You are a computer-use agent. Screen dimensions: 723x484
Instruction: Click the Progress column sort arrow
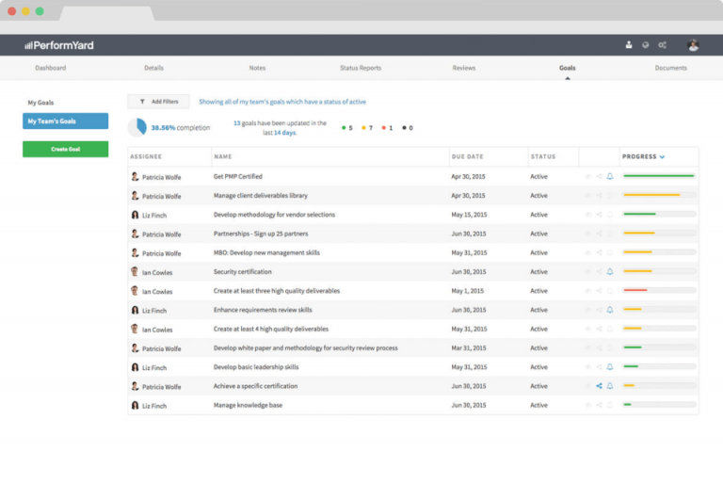(662, 157)
